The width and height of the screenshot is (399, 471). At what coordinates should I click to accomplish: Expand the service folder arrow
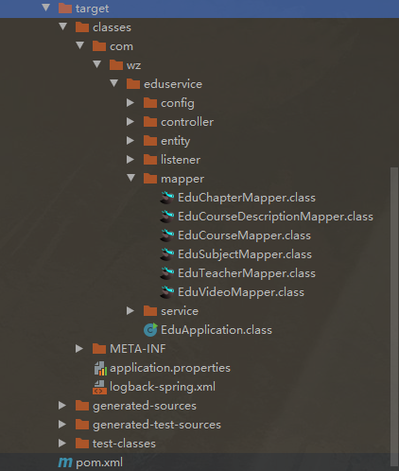(130, 310)
